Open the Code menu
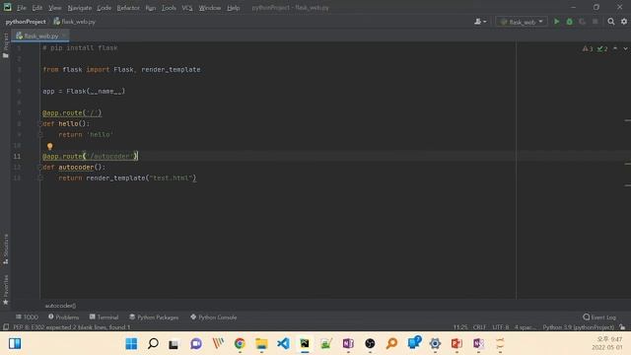 pyautogui.click(x=104, y=8)
